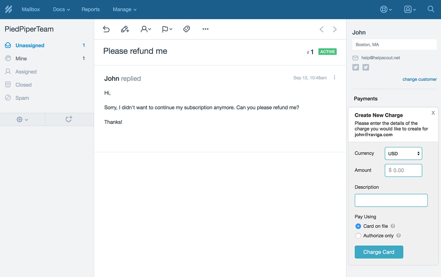
Task: Click the Payments section heading
Action: point(366,99)
